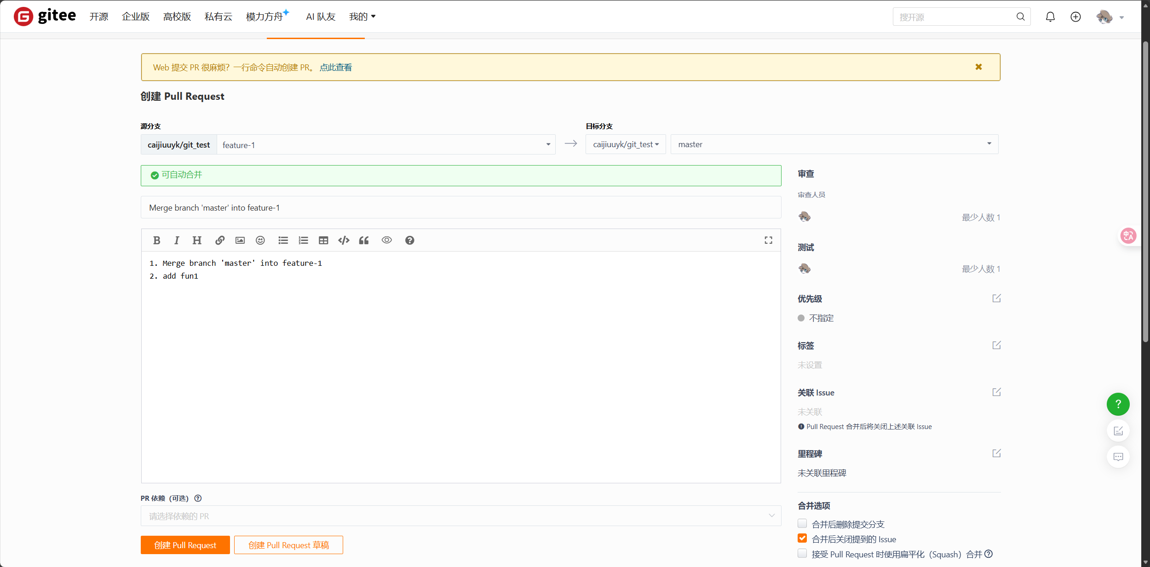1150x567 pixels.
Task: Open the feature-1 source branch dropdown
Action: click(x=385, y=145)
